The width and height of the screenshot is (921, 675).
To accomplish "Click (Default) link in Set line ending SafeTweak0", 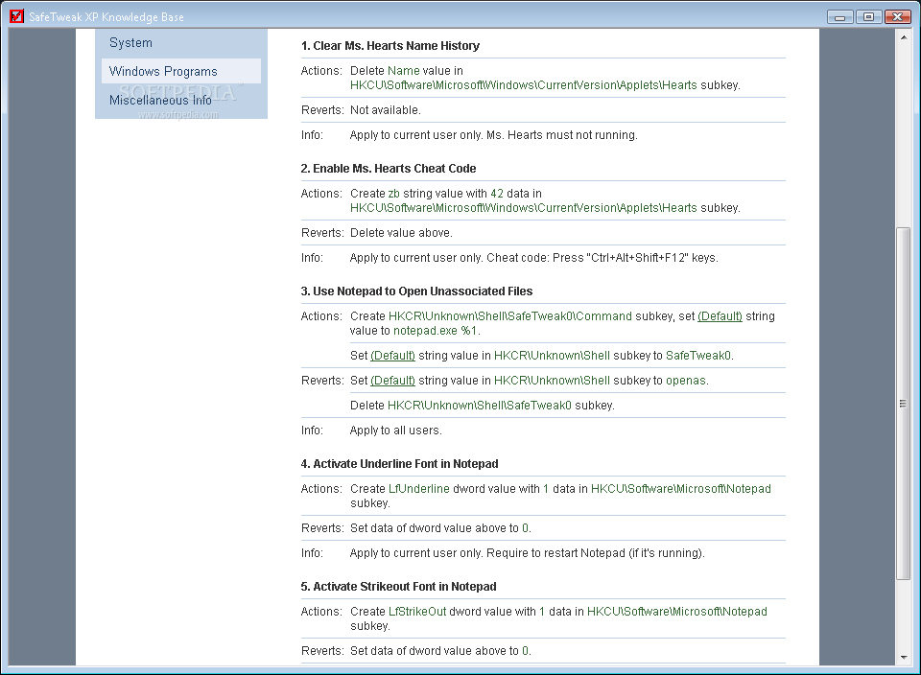I will [x=393, y=355].
